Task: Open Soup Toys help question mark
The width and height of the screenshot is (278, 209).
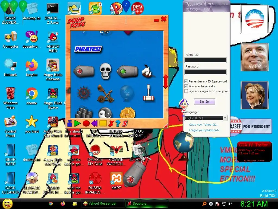Action: click(118, 123)
